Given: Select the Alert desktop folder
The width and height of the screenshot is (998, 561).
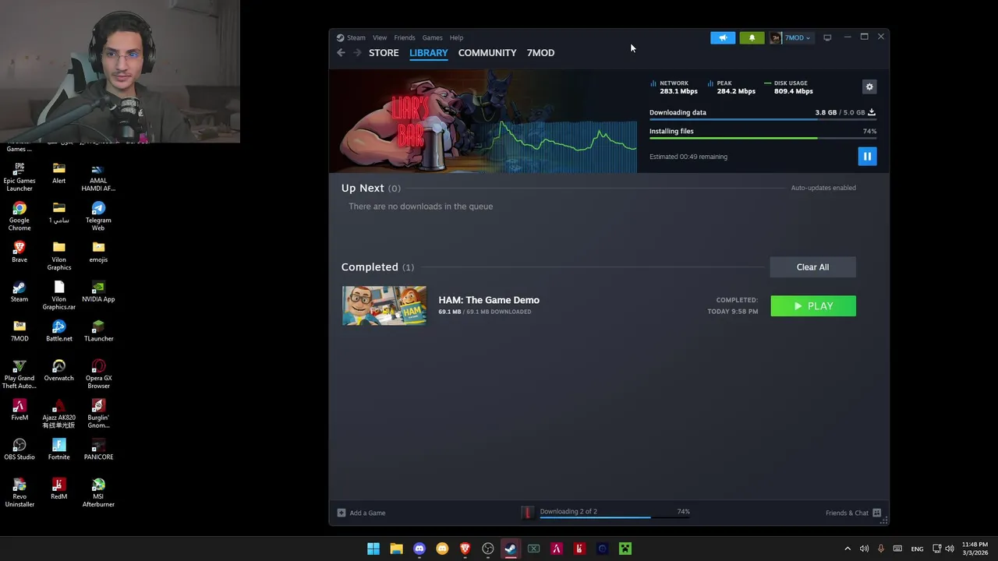Looking at the screenshot, I should (58, 173).
